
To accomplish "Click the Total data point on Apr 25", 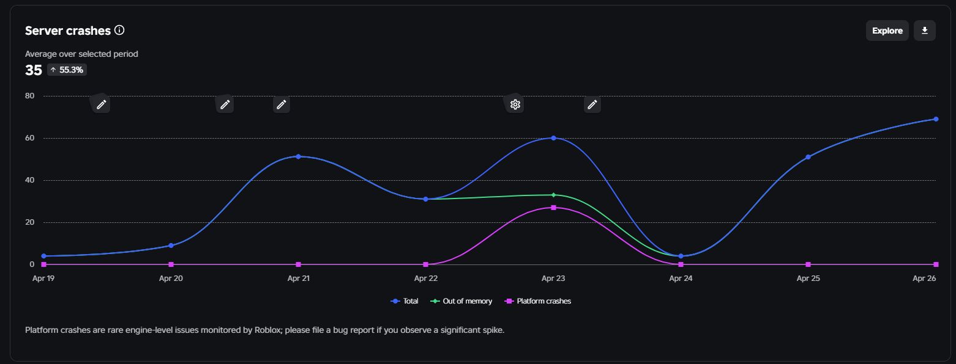I will [808, 157].
